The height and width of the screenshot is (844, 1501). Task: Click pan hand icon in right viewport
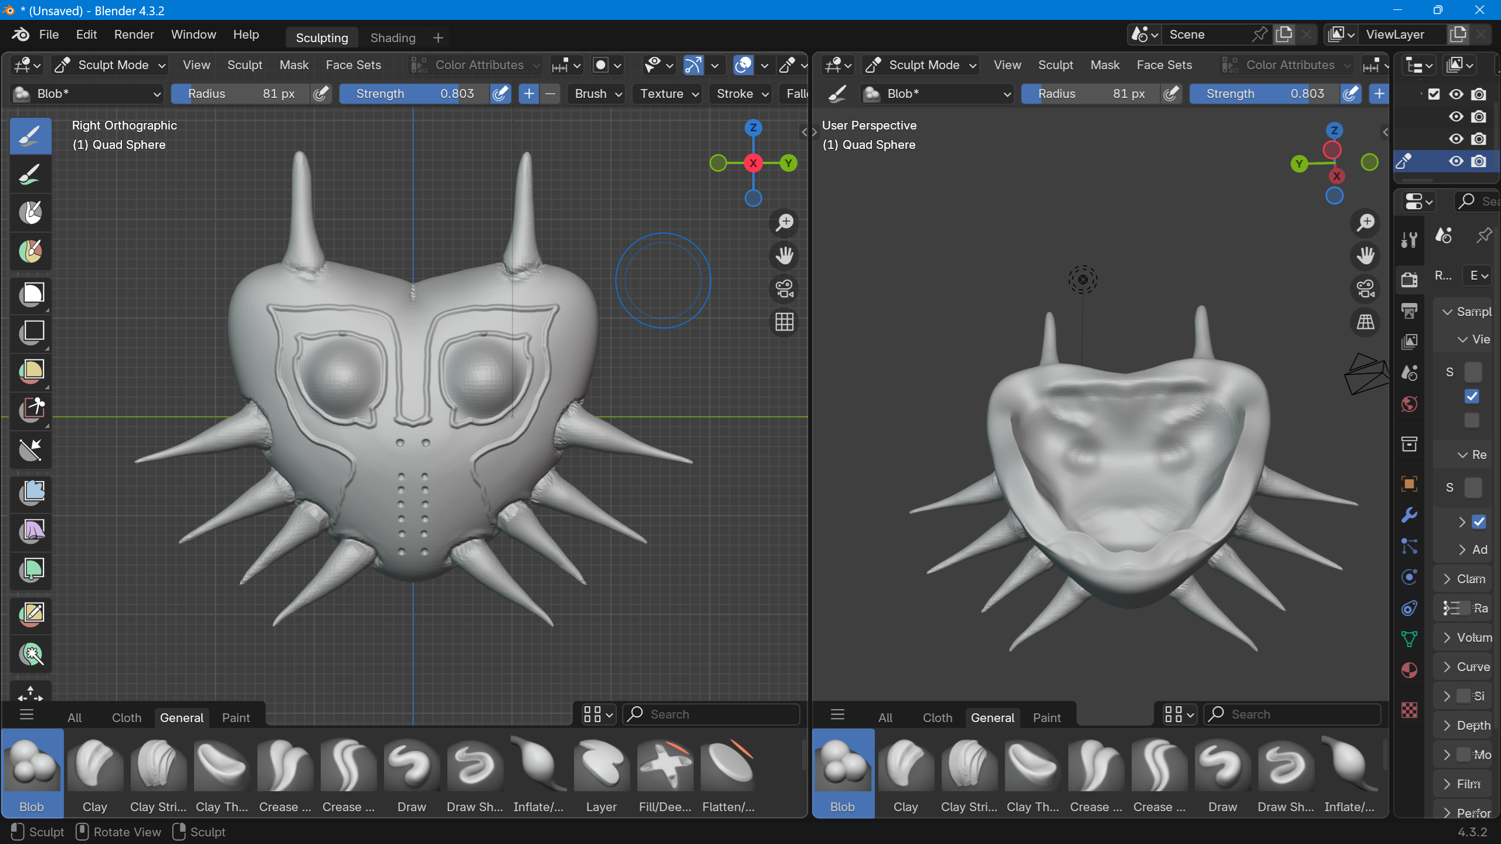[x=1366, y=256]
